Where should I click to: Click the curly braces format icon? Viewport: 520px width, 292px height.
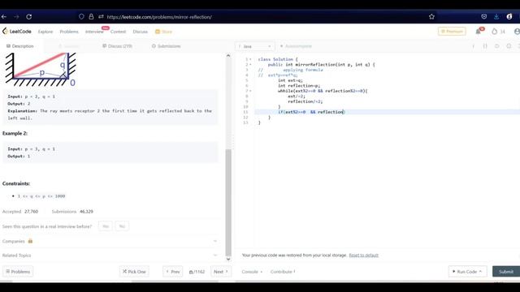pyautogui.click(x=485, y=46)
